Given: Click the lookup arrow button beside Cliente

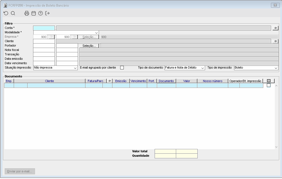Looking at the screenshot, I should 275,41.
